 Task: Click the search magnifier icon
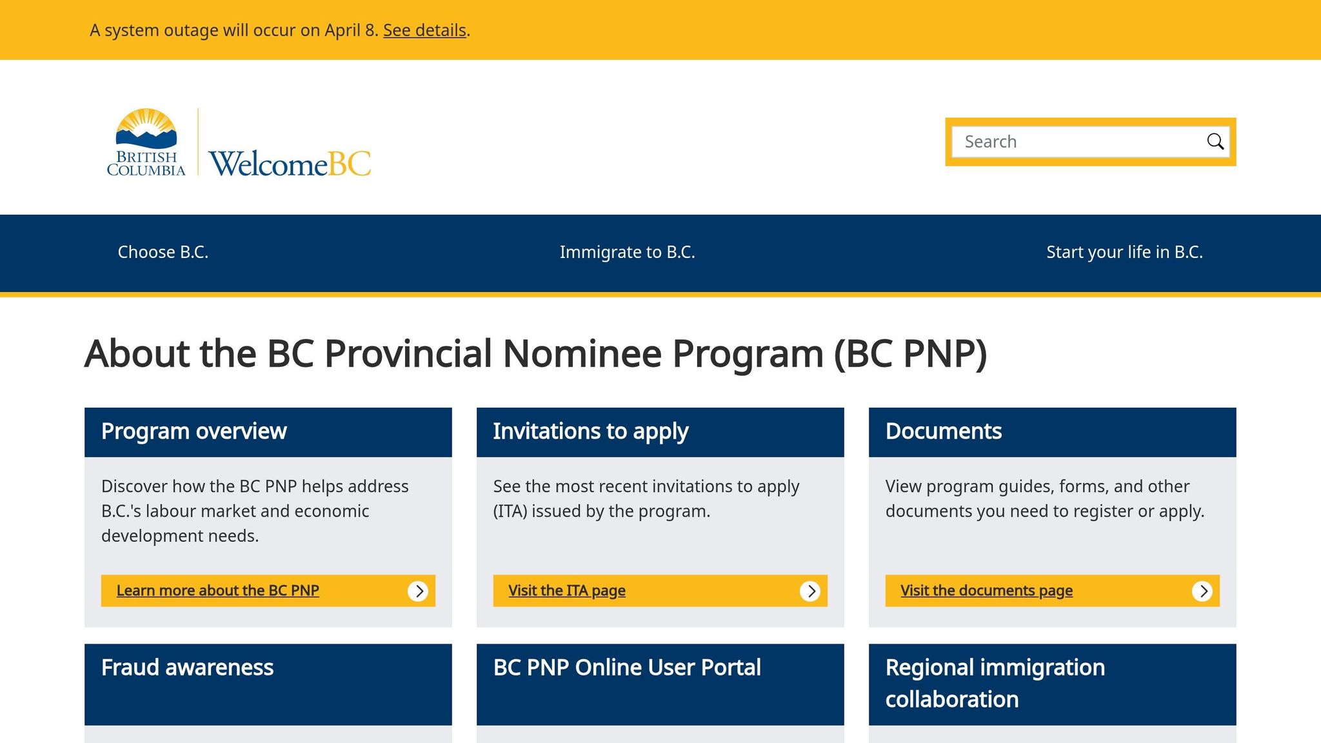tap(1215, 141)
